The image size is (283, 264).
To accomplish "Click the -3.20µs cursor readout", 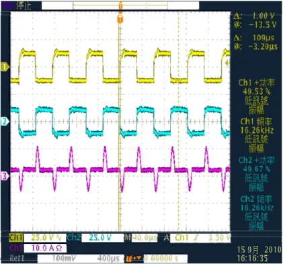I will coord(263,46).
